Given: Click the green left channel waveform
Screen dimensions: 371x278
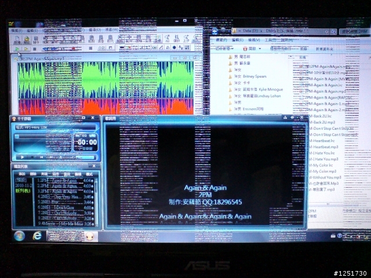Looking at the screenshot, I should tap(106, 80).
